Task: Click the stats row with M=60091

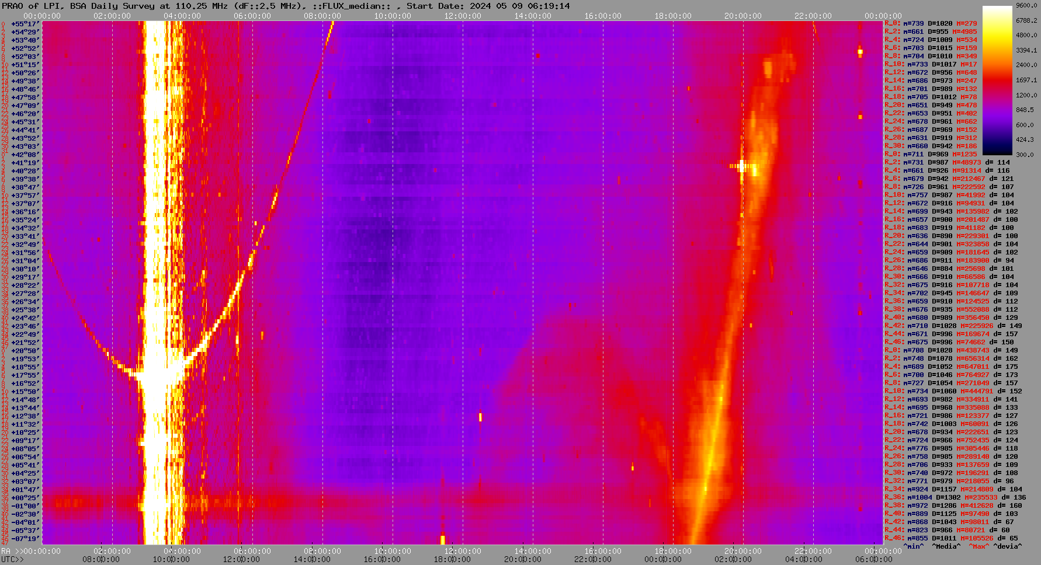Action: coord(951,424)
